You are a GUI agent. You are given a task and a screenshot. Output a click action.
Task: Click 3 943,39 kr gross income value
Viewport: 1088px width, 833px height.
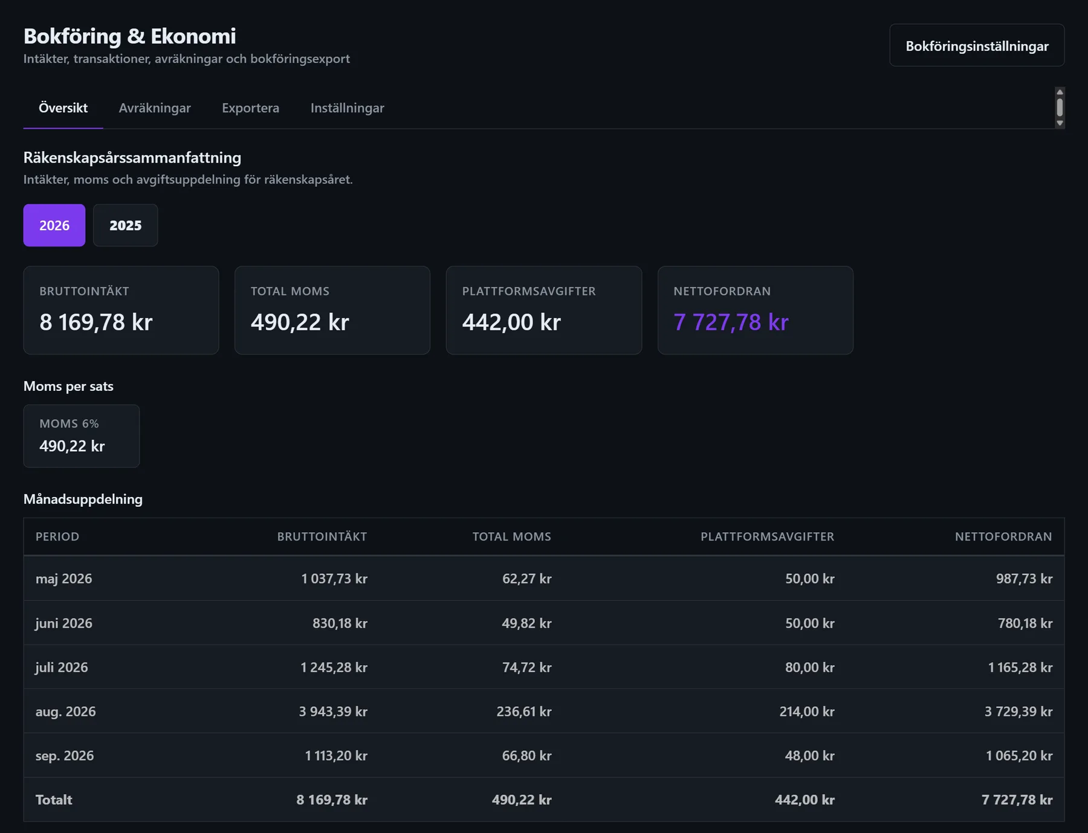[333, 712]
